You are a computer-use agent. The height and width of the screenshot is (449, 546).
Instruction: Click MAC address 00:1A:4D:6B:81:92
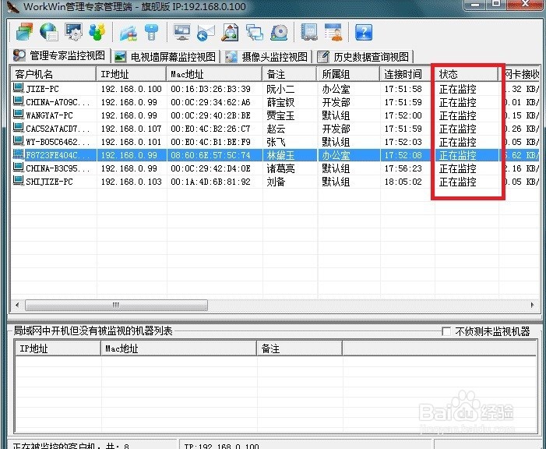coord(210,182)
